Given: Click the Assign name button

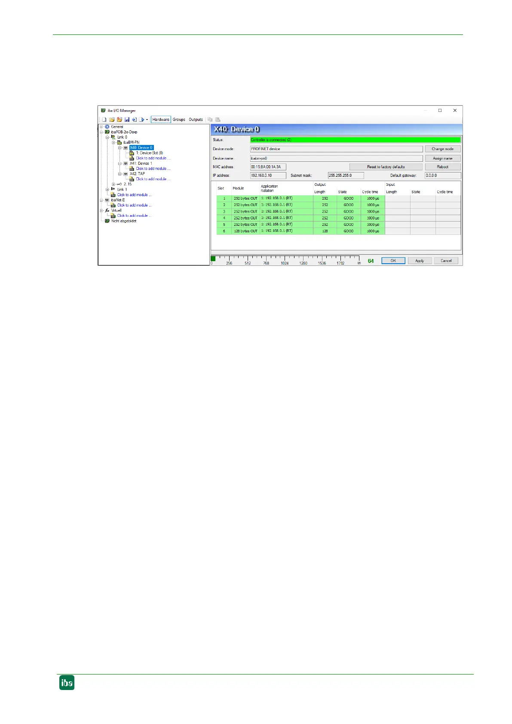Looking at the screenshot, I should pyautogui.click(x=443, y=158).
